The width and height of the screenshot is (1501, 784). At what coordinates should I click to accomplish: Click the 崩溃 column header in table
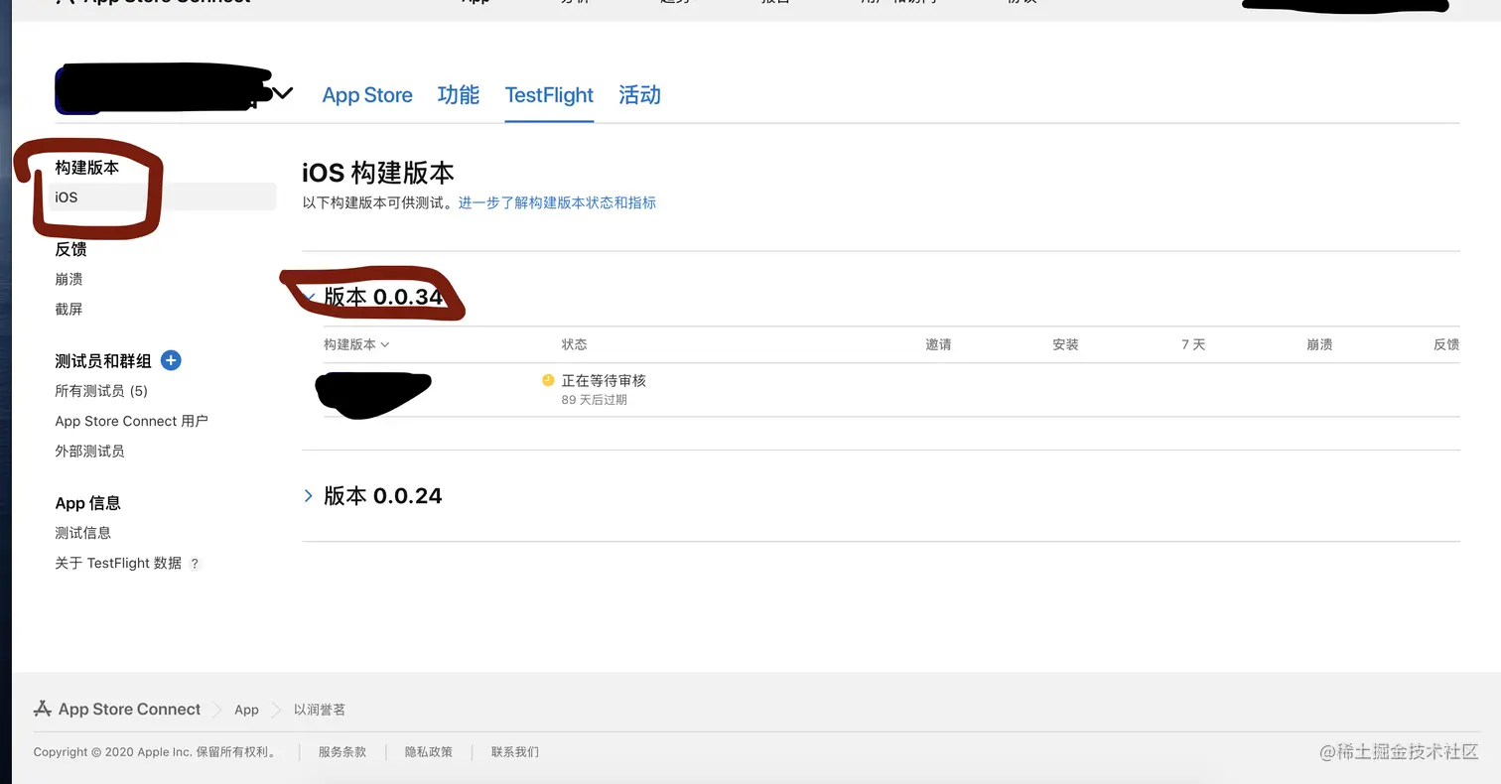click(x=1319, y=344)
